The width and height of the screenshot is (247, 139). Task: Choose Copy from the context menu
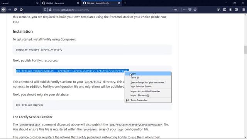click(x=148, y=74)
